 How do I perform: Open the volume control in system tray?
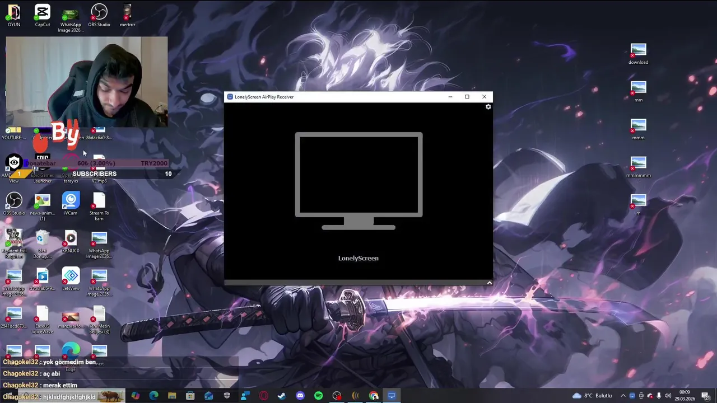click(x=668, y=396)
